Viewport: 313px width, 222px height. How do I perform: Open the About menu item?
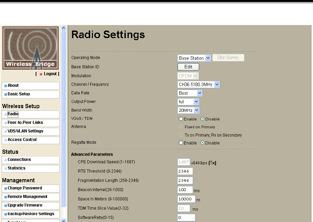pos(31,86)
